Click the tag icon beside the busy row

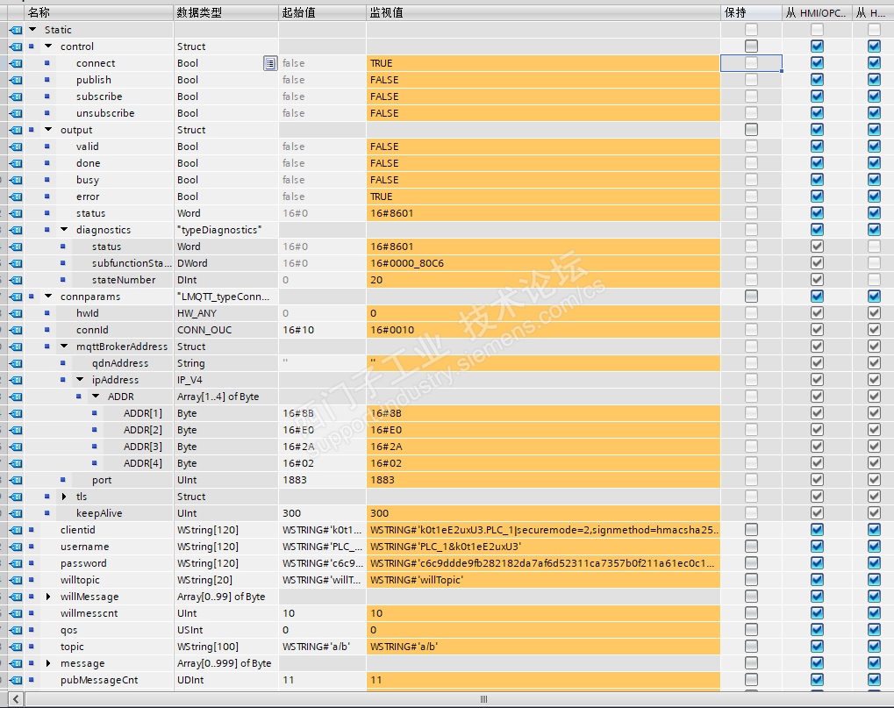pos(16,180)
